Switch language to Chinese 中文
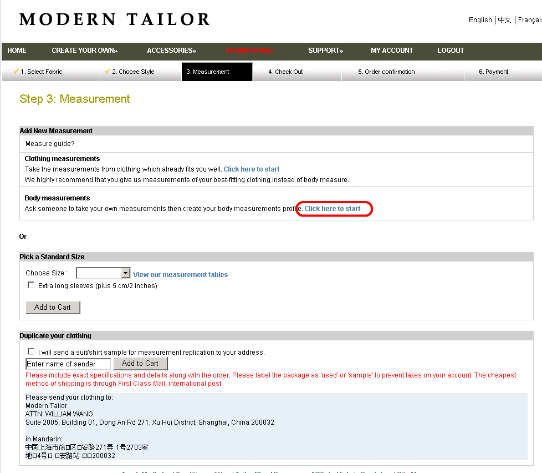The image size is (542, 473). 504,20
